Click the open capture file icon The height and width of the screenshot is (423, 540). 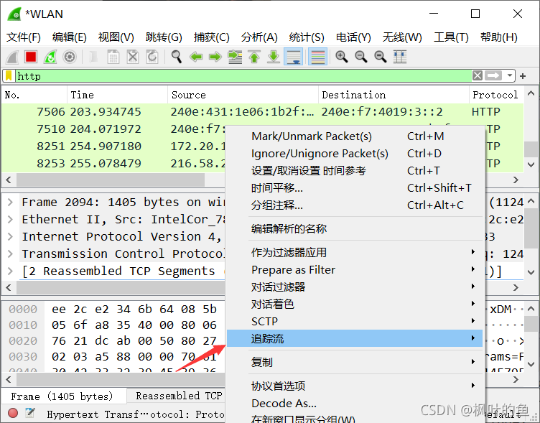coord(93,57)
